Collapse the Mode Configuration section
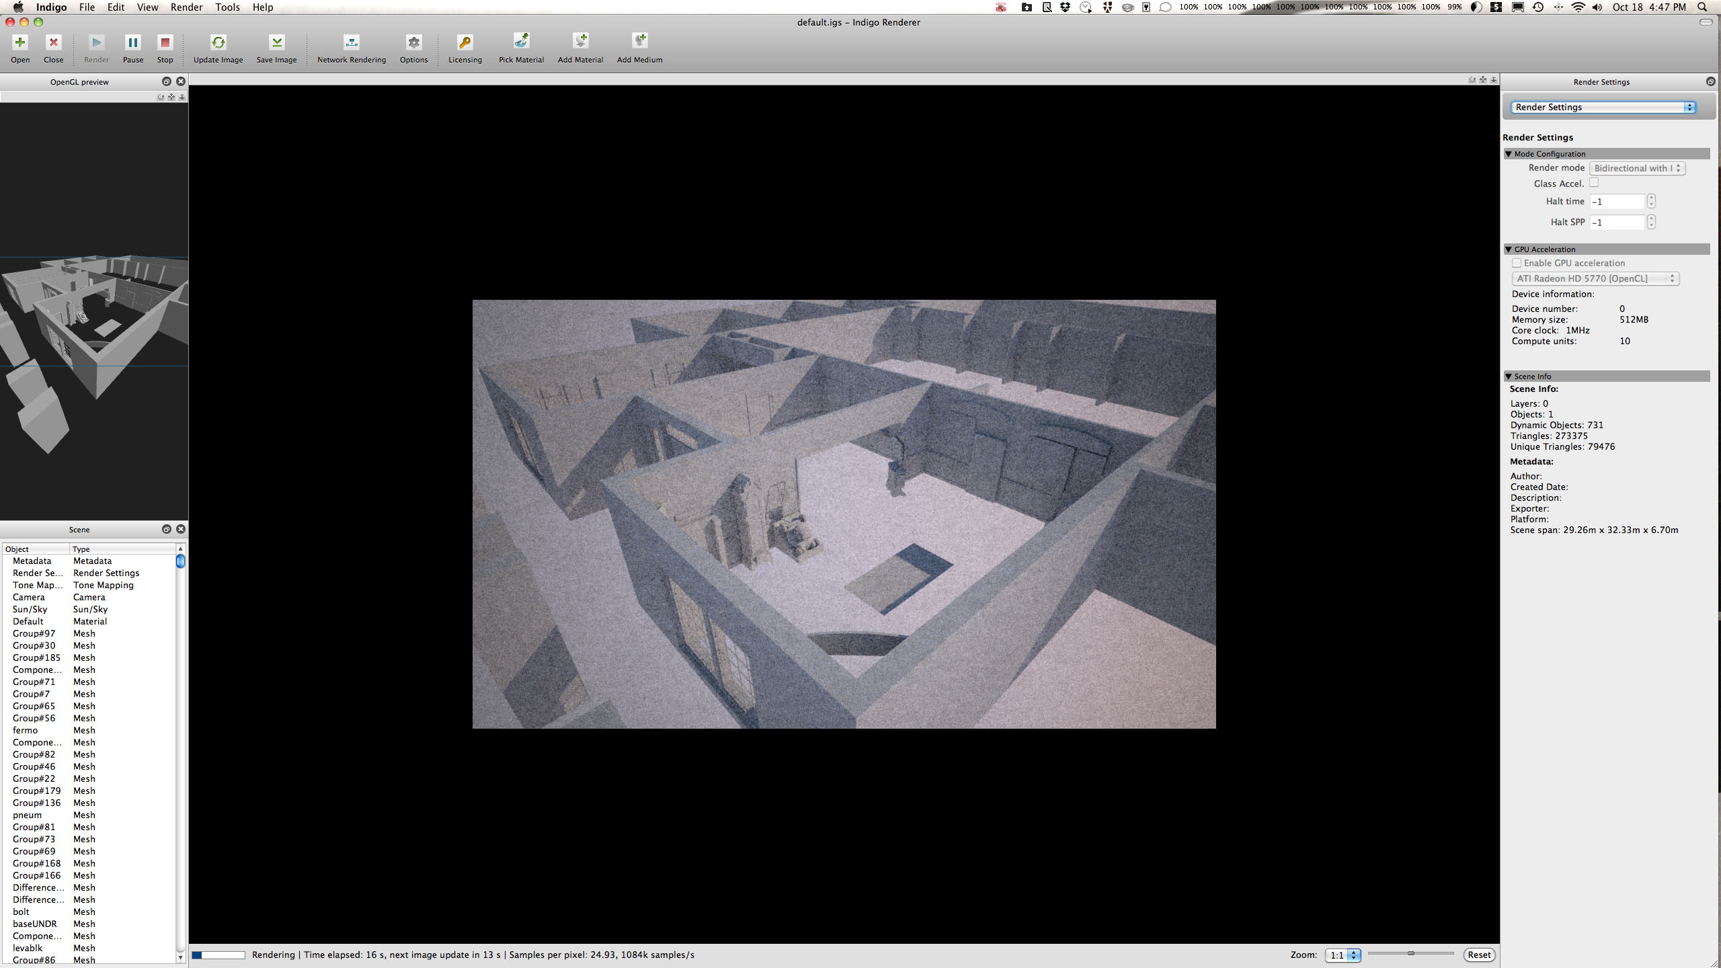Viewport: 1721px width, 968px height. click(1509, 154)
